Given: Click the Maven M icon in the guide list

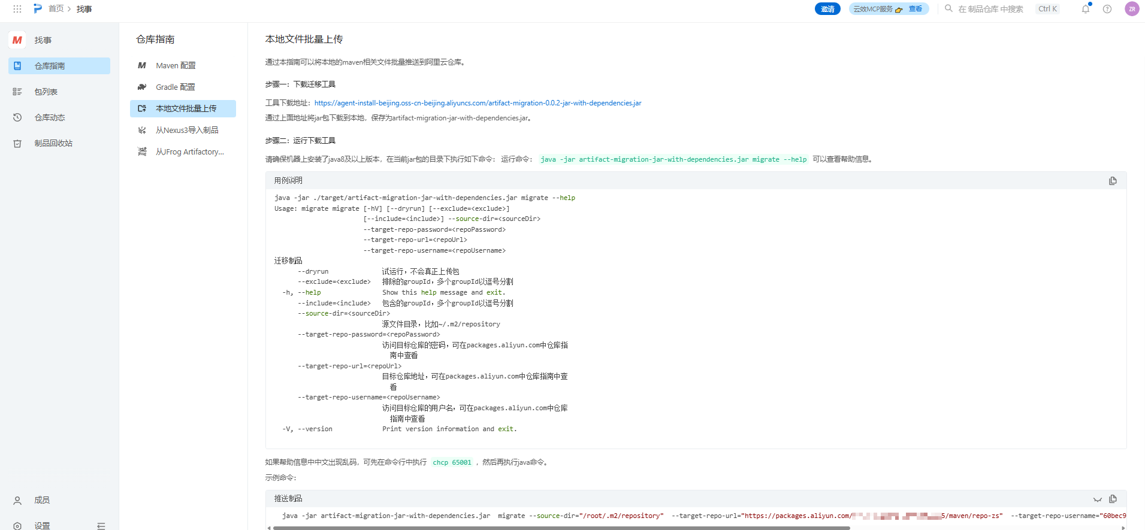Looking at the screenshot, I should [142, 65].
